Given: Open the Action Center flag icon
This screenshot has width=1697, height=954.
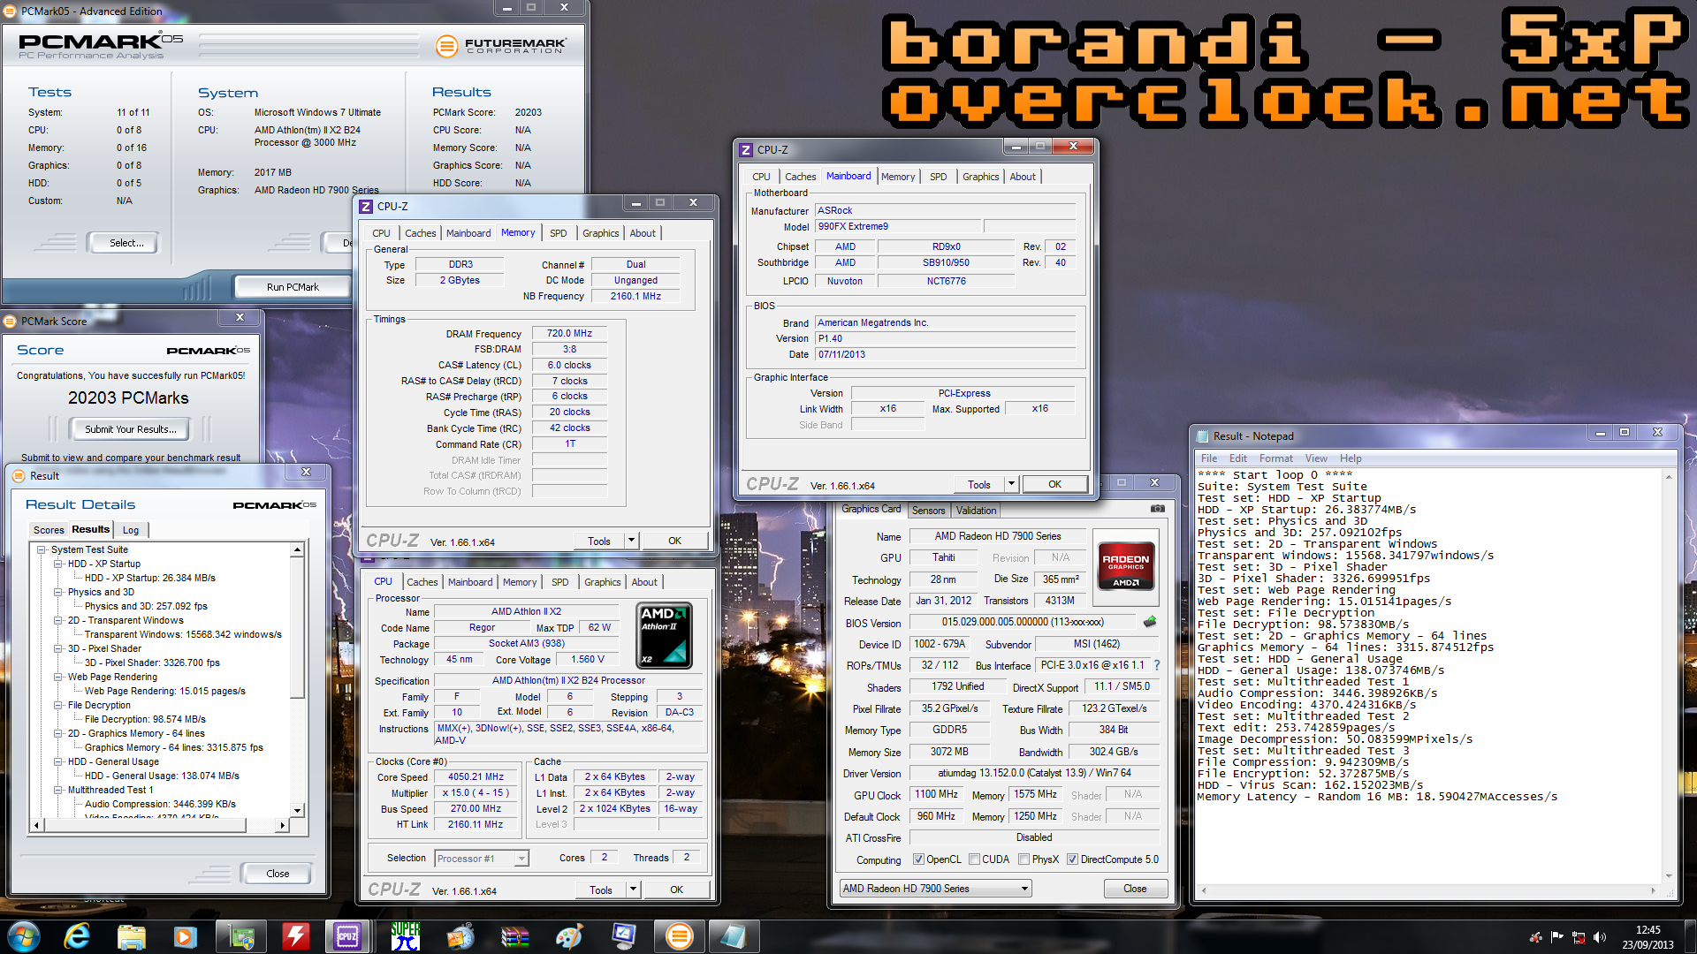Looking at the screenshot, I should 1556,937.
